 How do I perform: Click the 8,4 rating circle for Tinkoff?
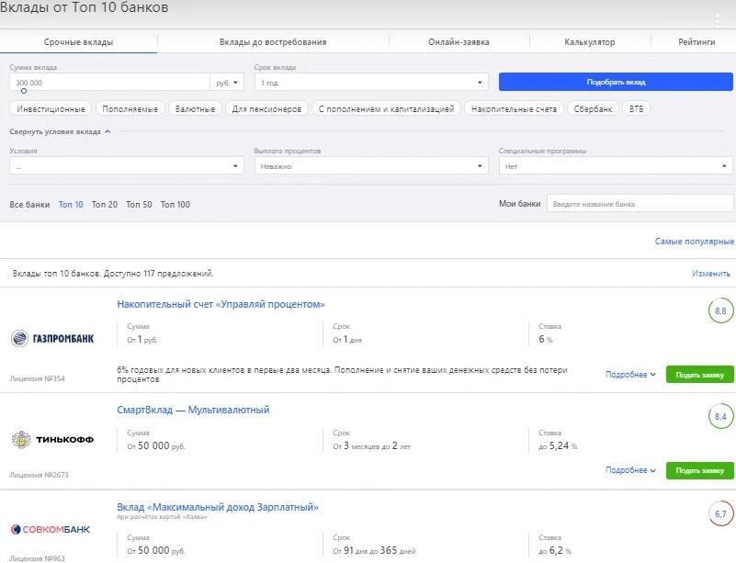tap(719, 417)
